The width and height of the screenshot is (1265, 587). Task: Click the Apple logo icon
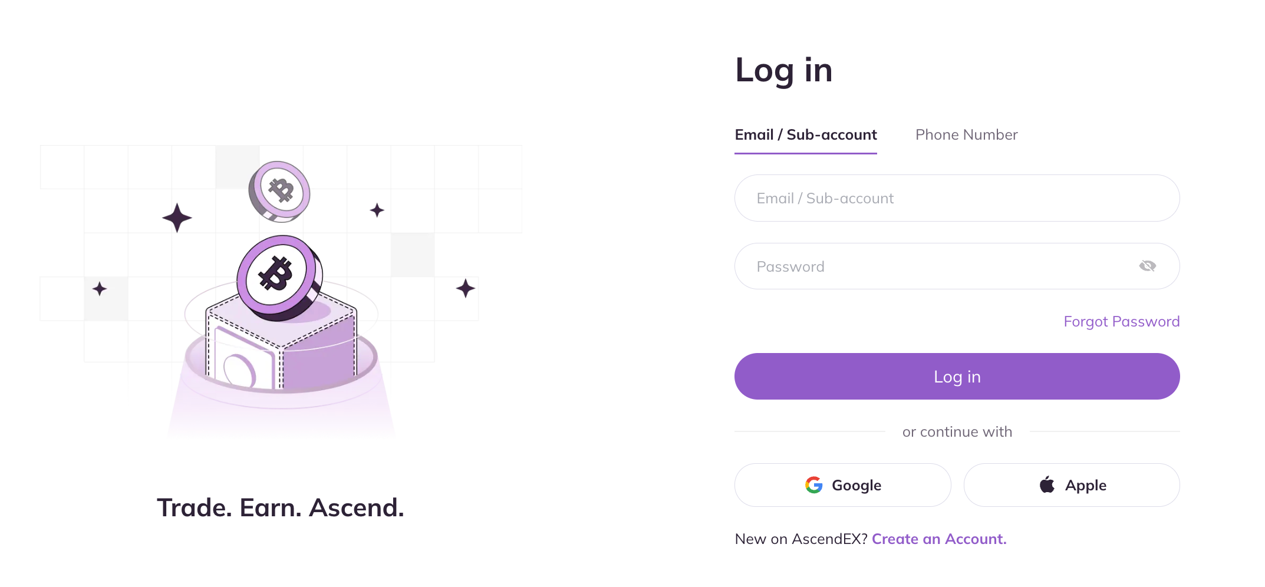(x=1047, y=484)
